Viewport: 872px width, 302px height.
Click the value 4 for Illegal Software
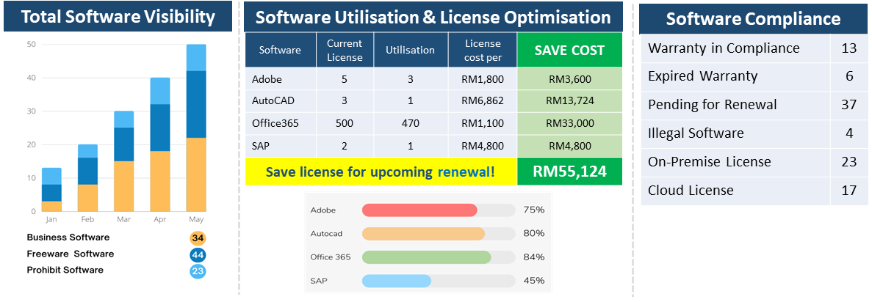pos(849,133)
